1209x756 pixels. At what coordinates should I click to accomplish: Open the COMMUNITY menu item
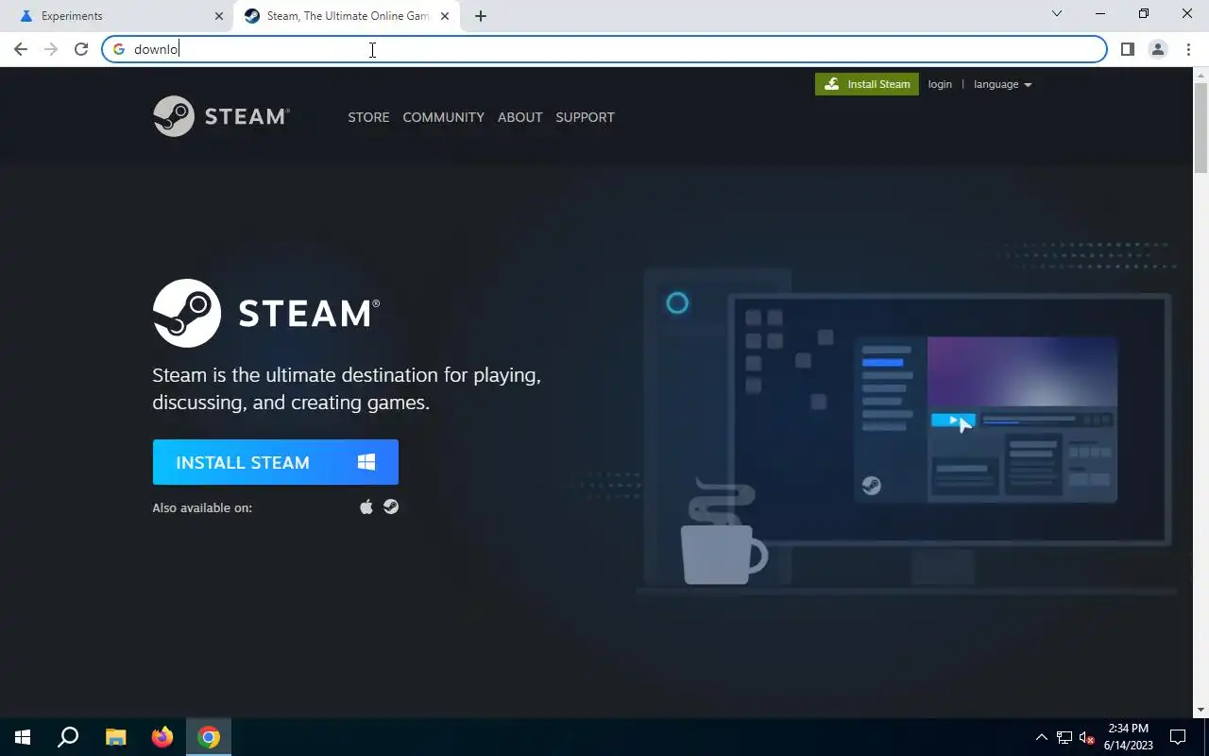(x=443, y=117)
